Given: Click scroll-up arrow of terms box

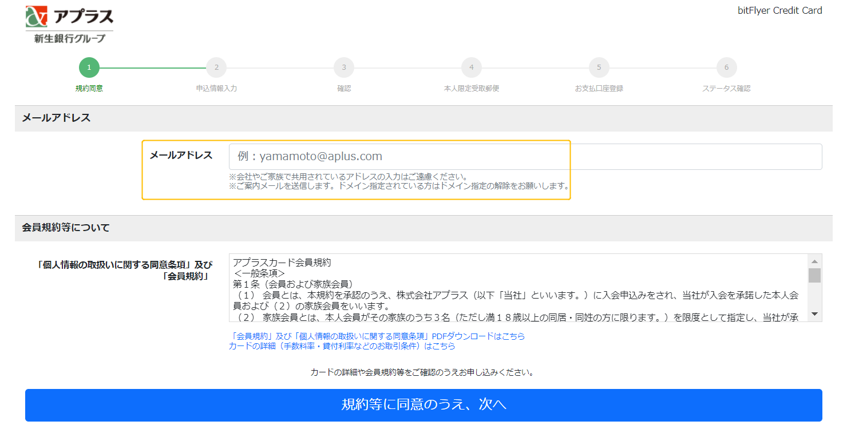Looking at the screenshot, I should click(814, 260).
